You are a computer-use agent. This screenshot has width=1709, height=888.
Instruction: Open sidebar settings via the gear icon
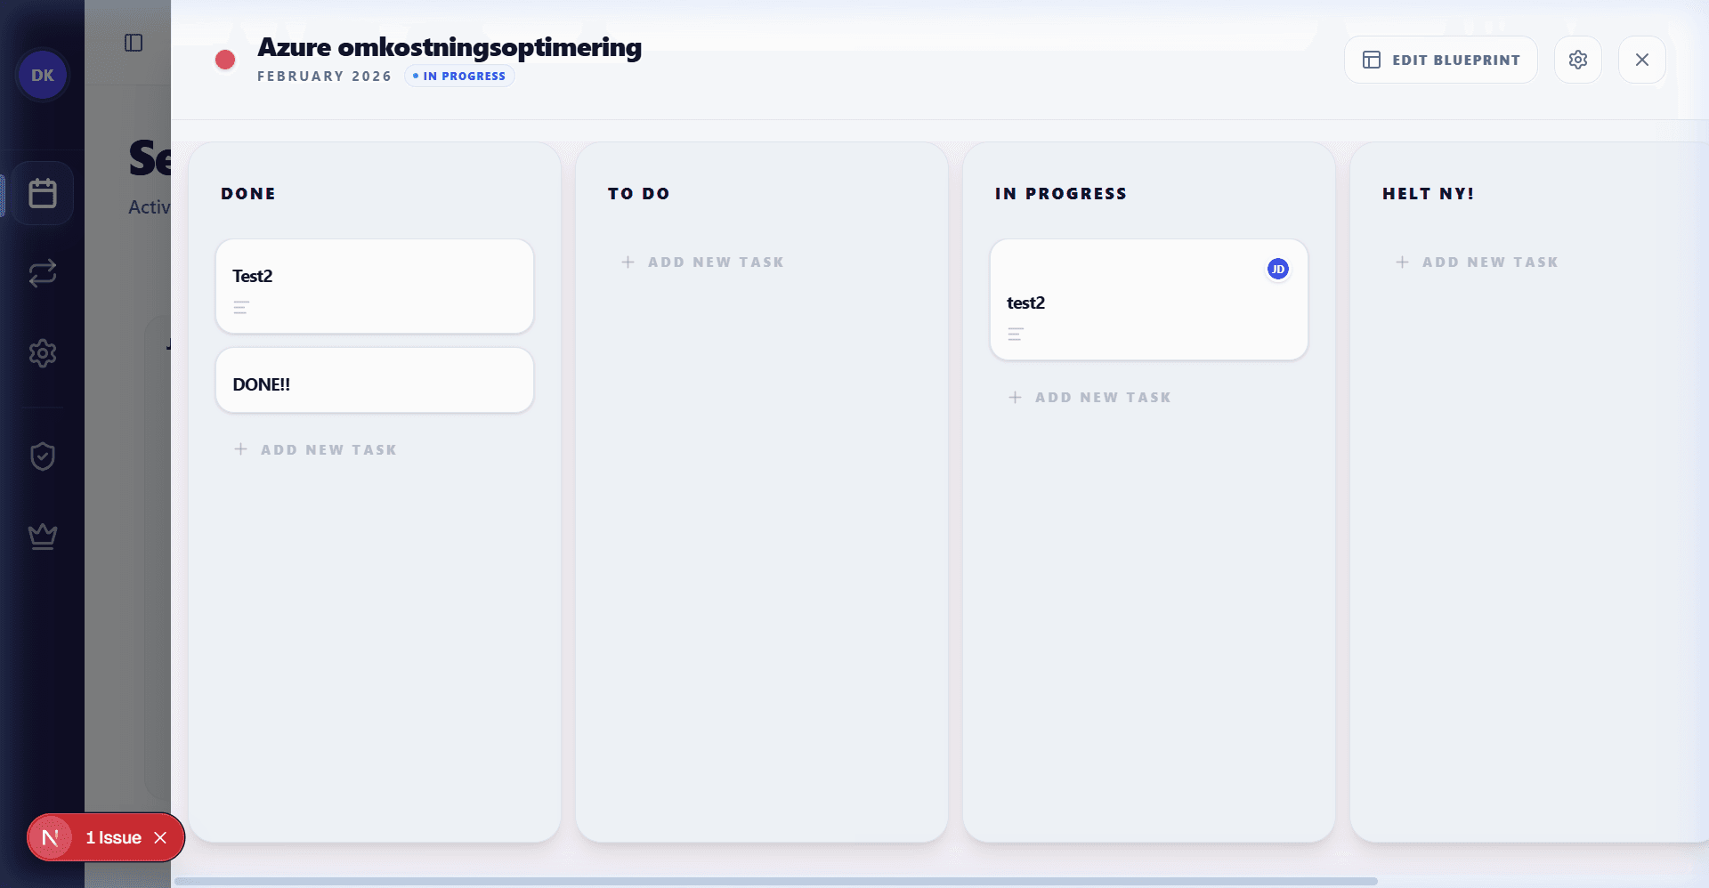tap(42, 353)
